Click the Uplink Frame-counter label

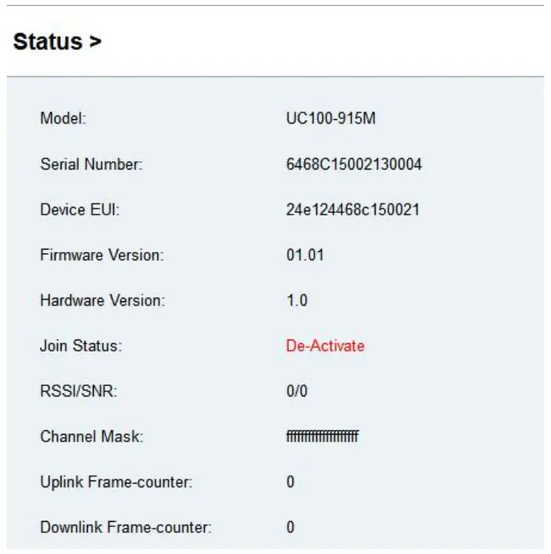coord(116,483)
